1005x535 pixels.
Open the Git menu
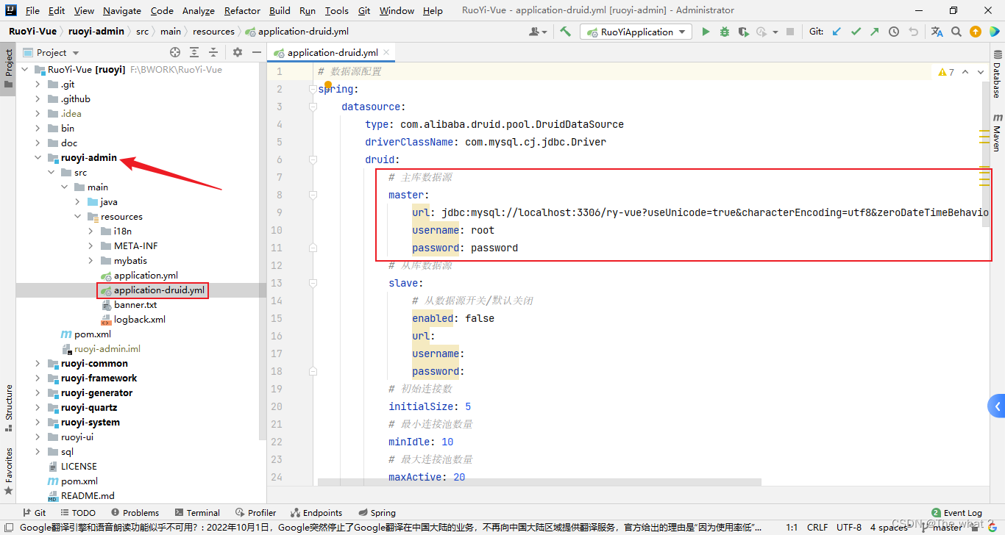coord(364,10)
